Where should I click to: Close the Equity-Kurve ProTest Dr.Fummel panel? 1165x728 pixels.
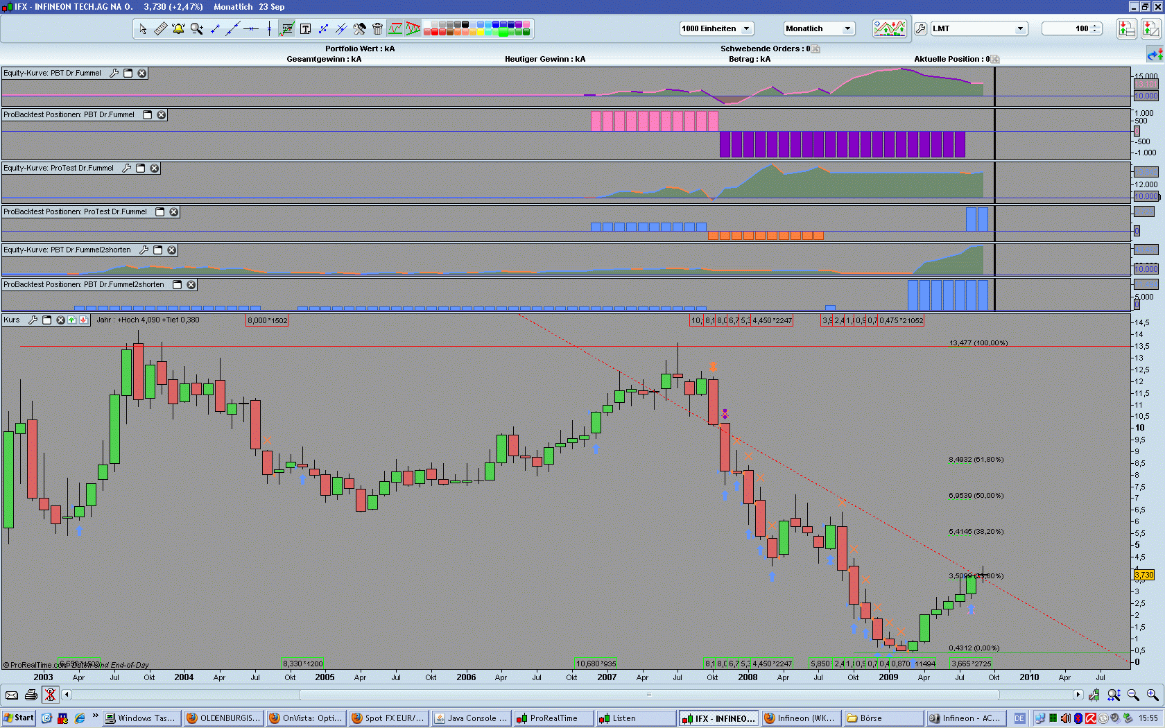tap(155, 168)
